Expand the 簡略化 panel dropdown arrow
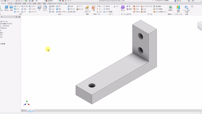Viewport: 202px width, 114px height. pyautogui.click(x=173, y=14)
